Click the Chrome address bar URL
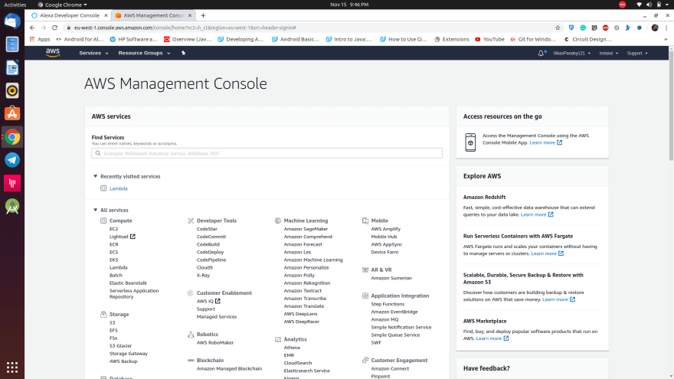 (185, 28)
